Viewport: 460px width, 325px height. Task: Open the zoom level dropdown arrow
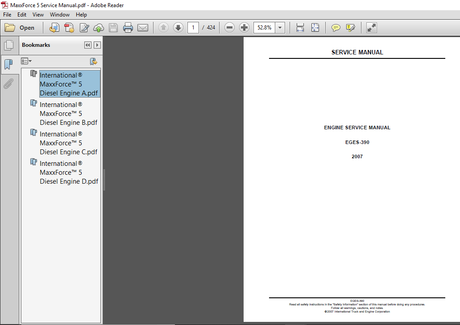(x=280, y=28)
